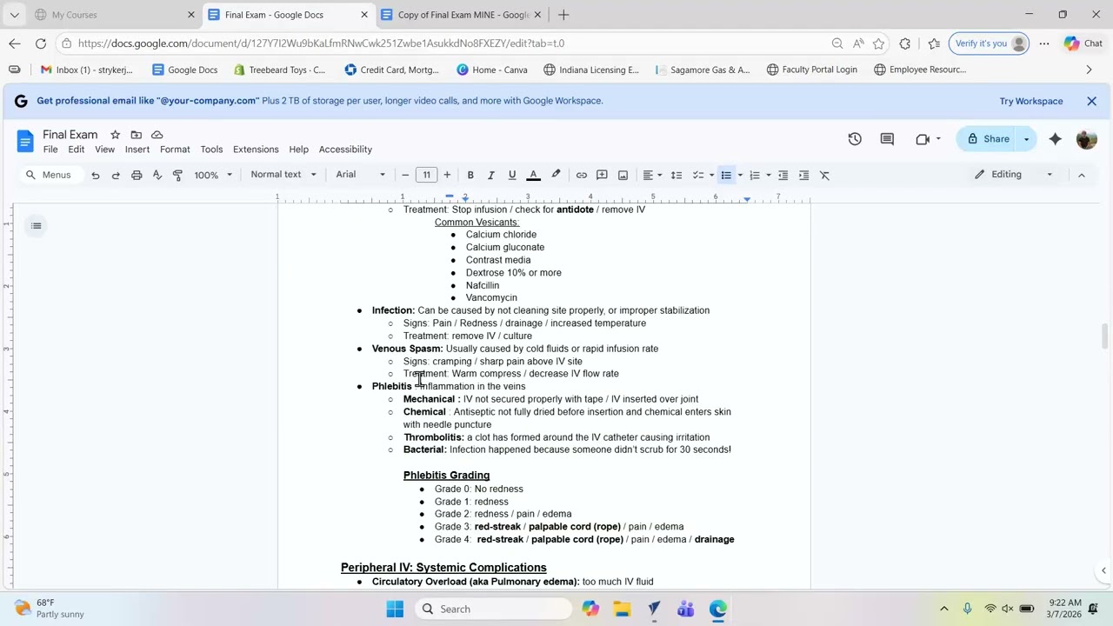This screenshot has height=626, width=1113.
Task: Open the Google Docs bookmark
Action: 184,70
